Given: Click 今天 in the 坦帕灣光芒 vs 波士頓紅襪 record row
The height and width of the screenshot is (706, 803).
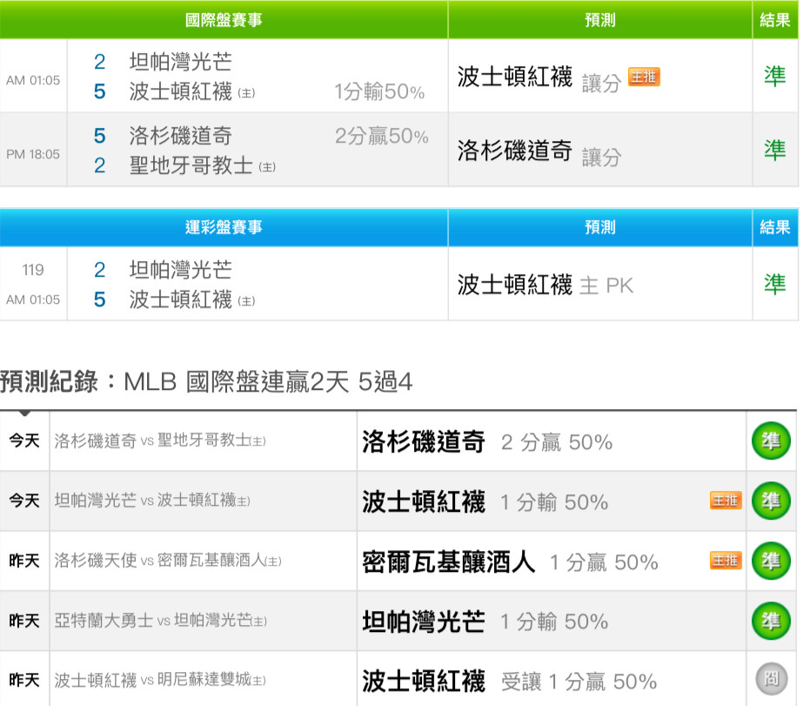Looking at the screenshot, I should [24, 501].
